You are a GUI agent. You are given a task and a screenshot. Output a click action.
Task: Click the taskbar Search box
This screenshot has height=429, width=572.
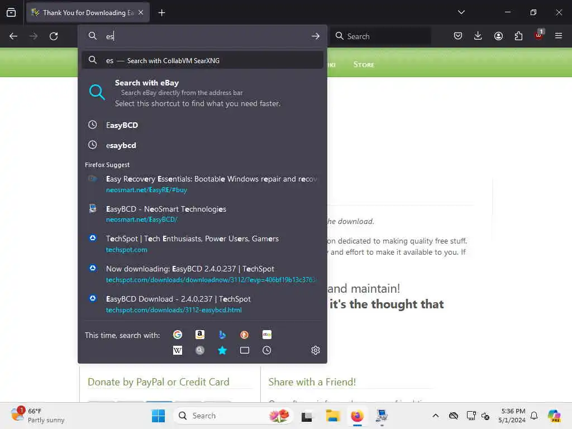coord(233,416)
